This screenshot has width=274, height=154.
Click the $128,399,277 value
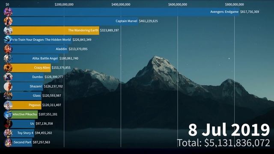[54, 77]
